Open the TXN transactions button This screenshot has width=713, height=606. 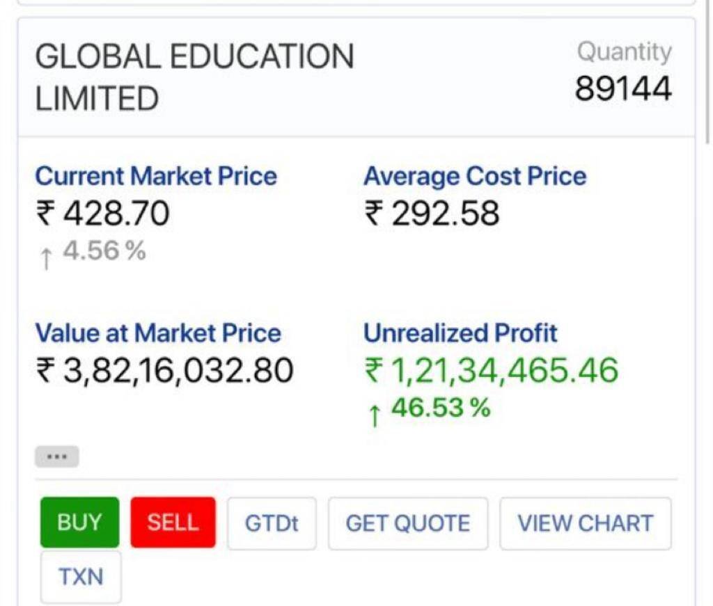(x=81, y=577)
